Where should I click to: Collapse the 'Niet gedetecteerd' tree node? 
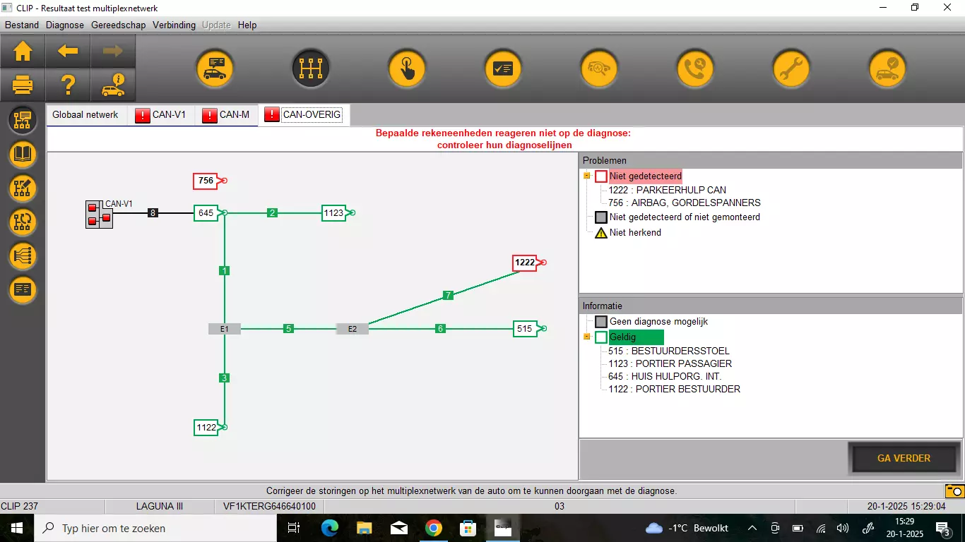coord(586,176)
